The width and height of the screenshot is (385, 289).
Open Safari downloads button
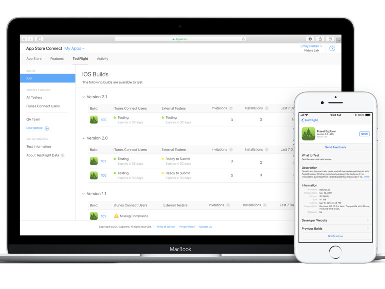click(310, 39)
